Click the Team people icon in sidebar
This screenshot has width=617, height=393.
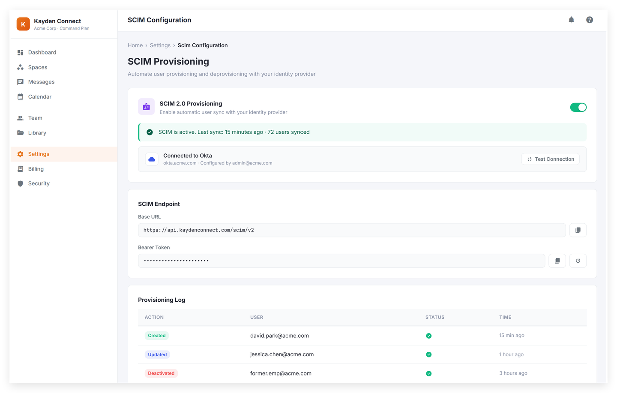click(20, 118)
